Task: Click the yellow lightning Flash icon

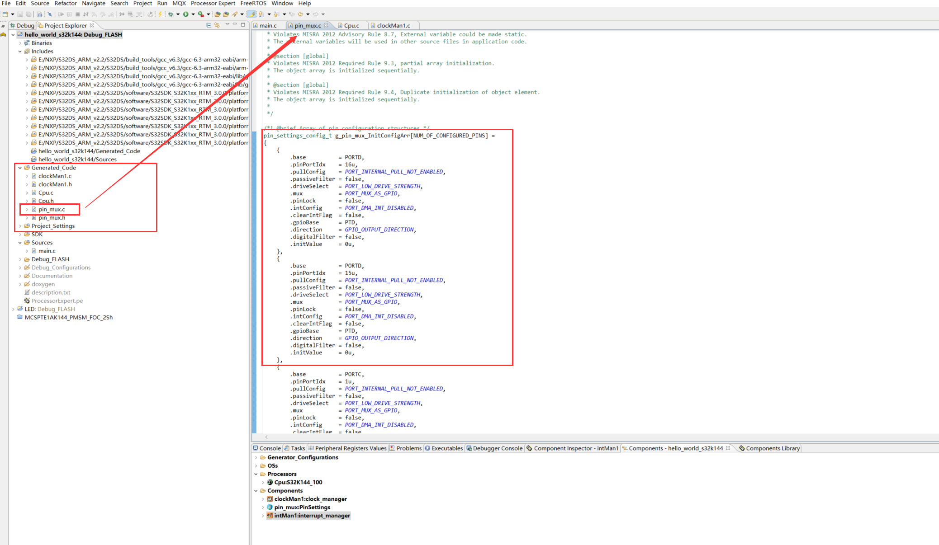Action: coord(160,14)
